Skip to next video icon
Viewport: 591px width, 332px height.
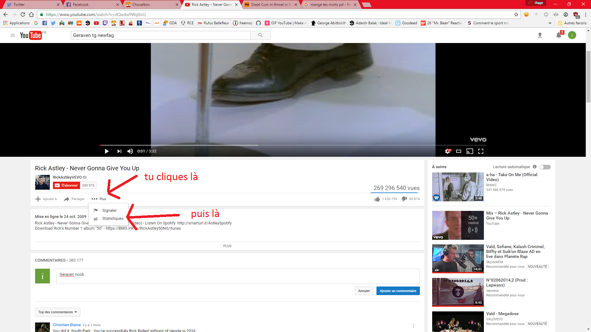coord(119,151)
